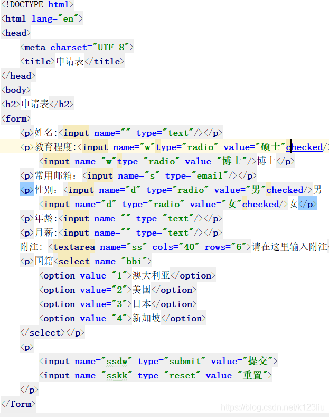Click the type="submit" attribute
Screen dimensions: 329x417
172,361
